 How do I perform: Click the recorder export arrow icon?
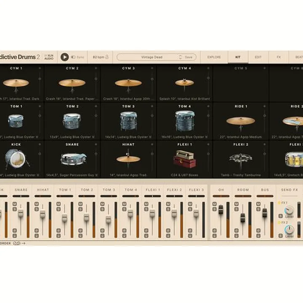[24, 243]
